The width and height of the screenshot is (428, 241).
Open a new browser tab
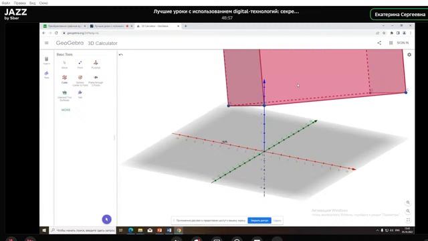(x=186, y=26)
